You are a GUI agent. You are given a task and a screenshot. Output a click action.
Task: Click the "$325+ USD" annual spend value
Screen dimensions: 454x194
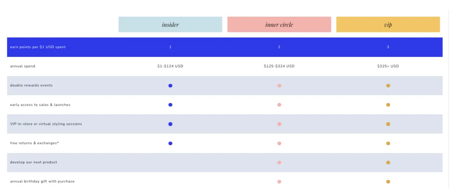388,66
